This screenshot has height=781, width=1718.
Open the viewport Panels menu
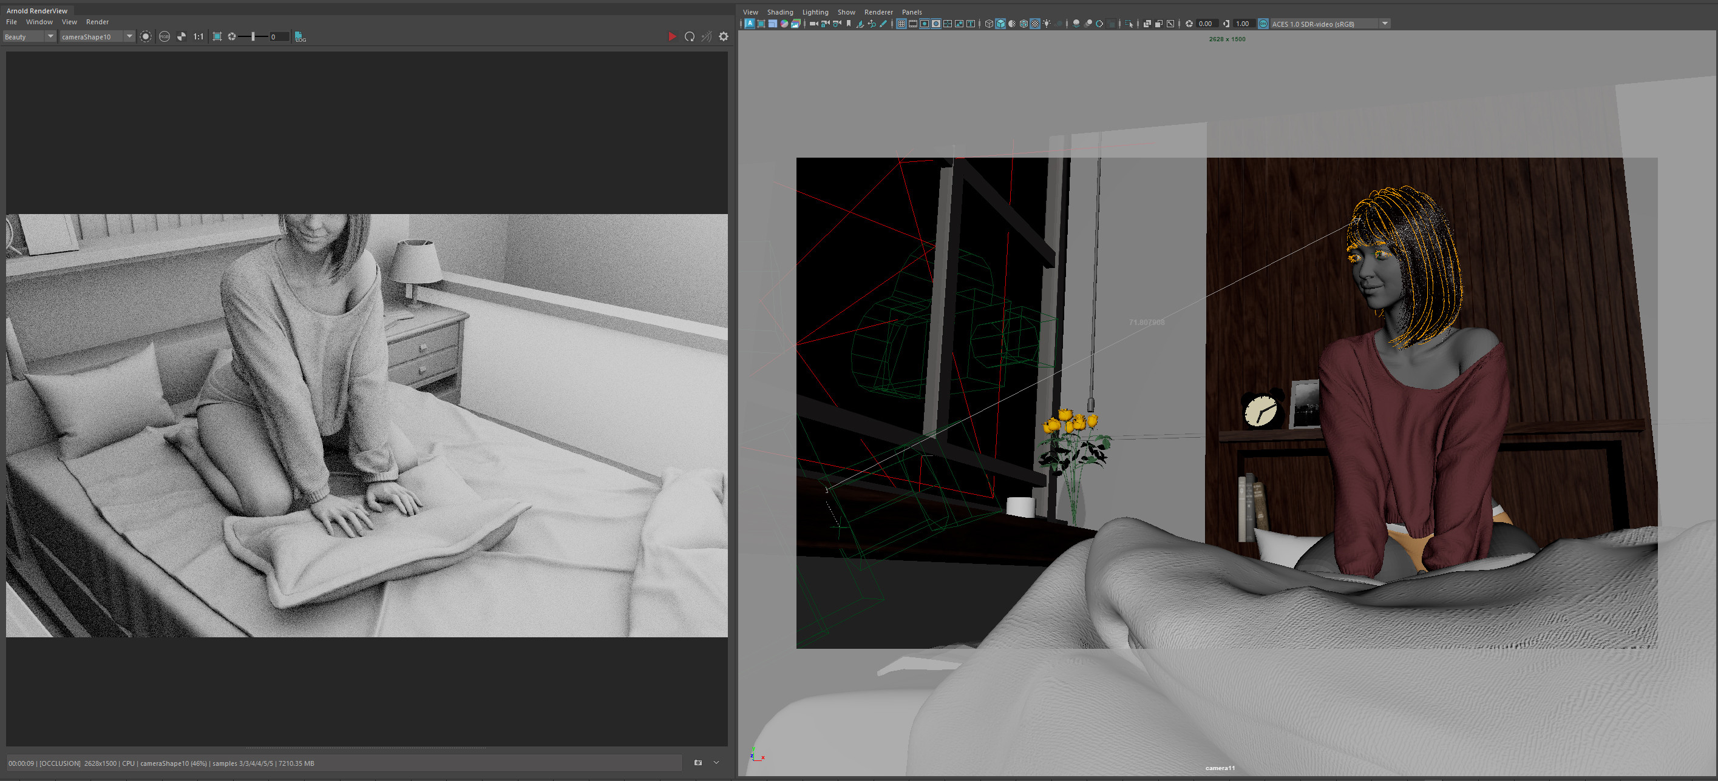[x=912, y=12]
